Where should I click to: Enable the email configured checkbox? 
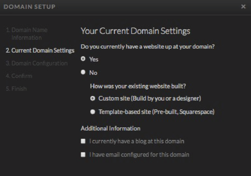pyautogui.click(x=83, y=155)
